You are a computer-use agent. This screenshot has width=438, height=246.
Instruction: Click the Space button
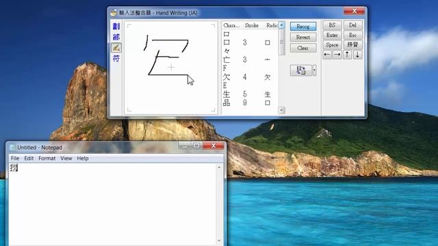tap(332, 45)
